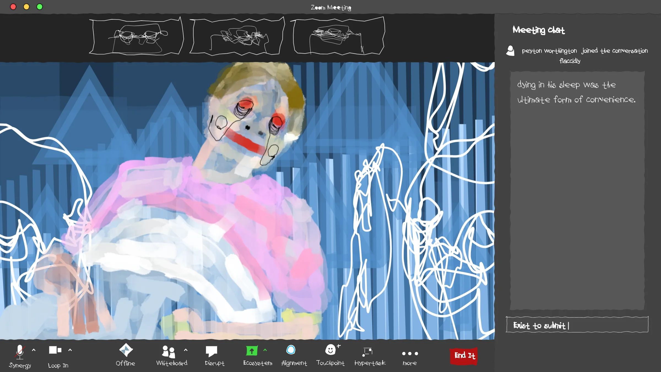661x372 pixels.
Task: Expand the green caret beside Ecosystem
Action: tap(265, 350)
